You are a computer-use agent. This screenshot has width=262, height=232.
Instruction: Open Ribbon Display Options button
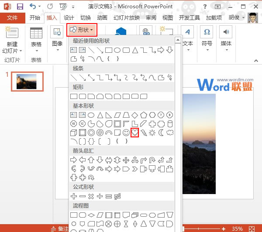[x=217, y=7]
